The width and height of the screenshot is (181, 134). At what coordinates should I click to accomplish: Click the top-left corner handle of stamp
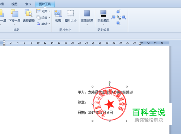pyautogui.click(x=92, y=87)
